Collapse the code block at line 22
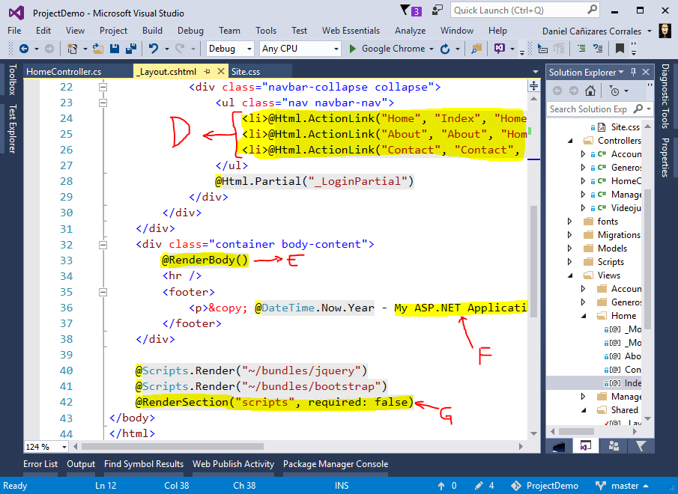 103,87
